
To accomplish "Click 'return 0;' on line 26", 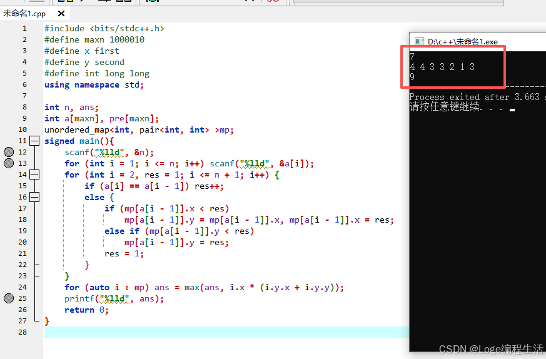I will [x=87, y=310].
